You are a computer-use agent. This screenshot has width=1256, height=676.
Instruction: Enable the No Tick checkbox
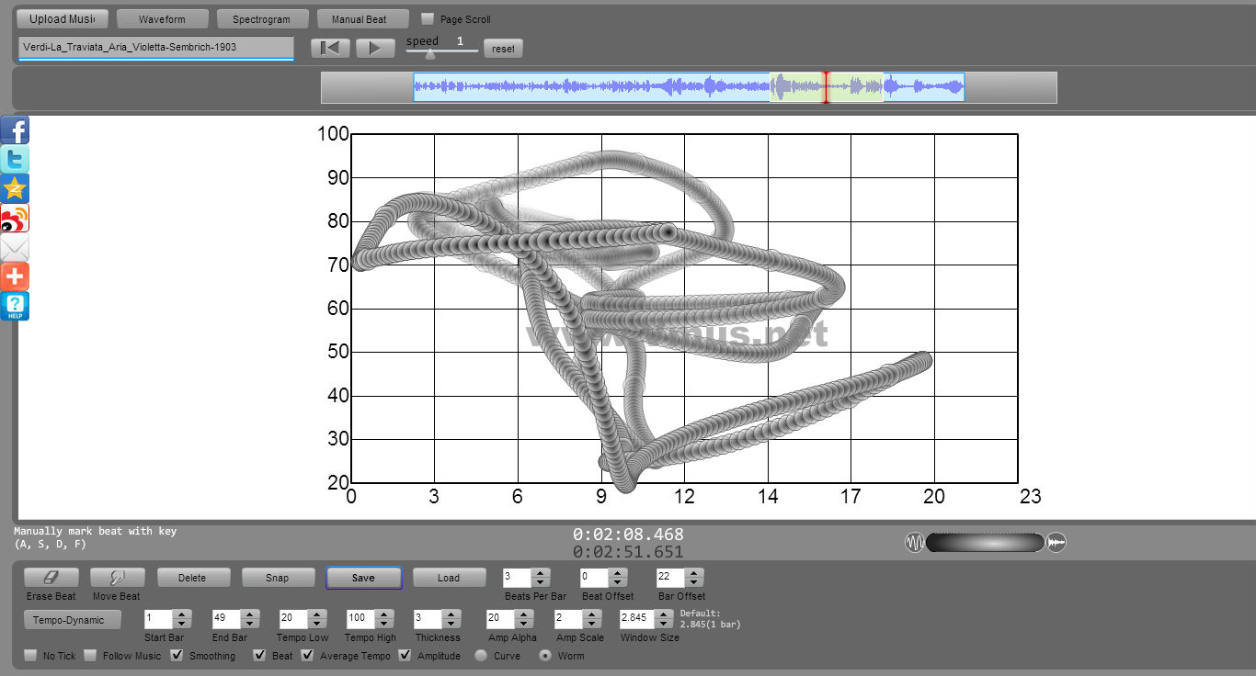pyautogui.click(x=31, y=656)
